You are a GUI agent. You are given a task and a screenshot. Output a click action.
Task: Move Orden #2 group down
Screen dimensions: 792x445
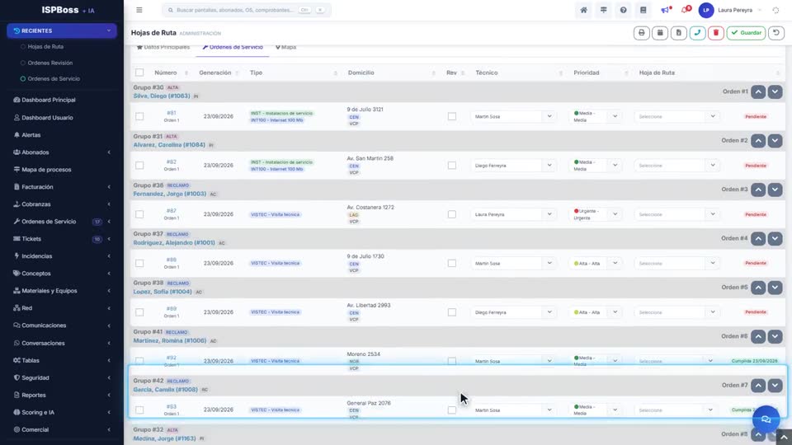tap(775, 141)
